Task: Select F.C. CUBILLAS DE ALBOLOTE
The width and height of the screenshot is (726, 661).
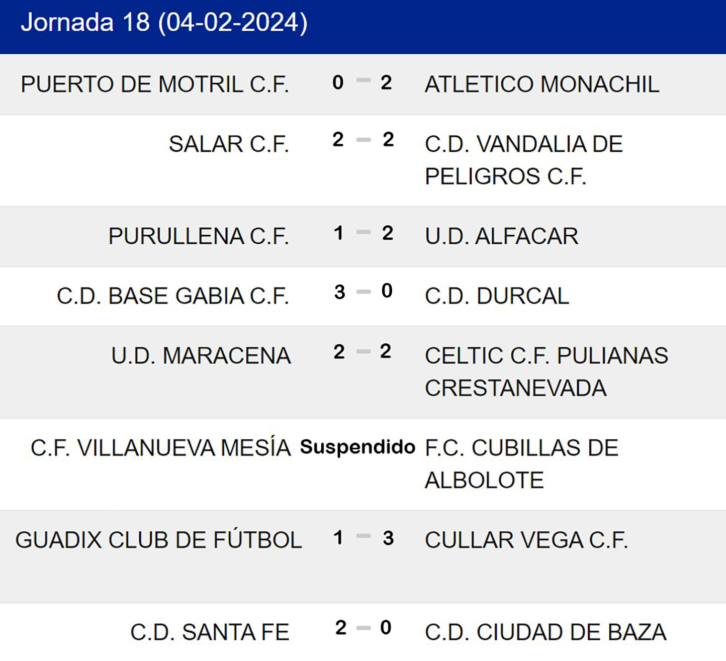Action: coord(521,463)
